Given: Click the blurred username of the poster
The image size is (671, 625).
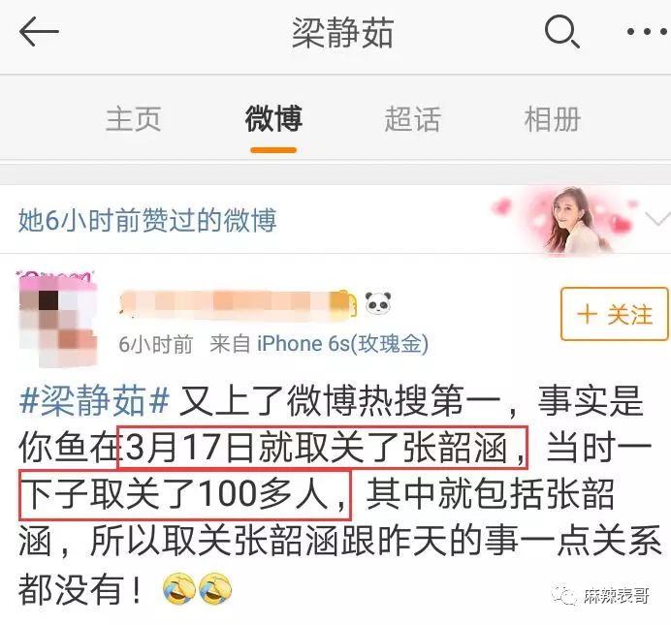Looking at the screenshot, I should pyautogui.click(x=238, y=303).
